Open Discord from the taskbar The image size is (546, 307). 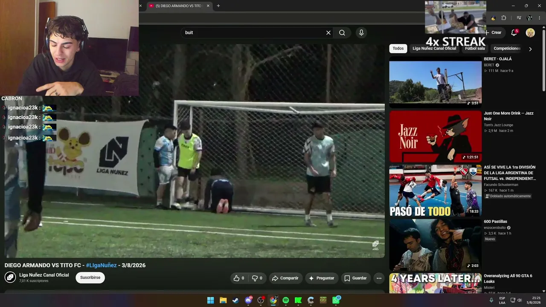(x=248, y=300)
